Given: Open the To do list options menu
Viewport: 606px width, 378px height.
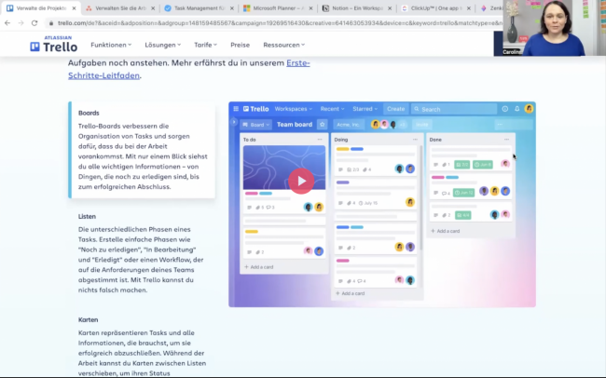Looking at the screenshot, I should pos(320,140).
